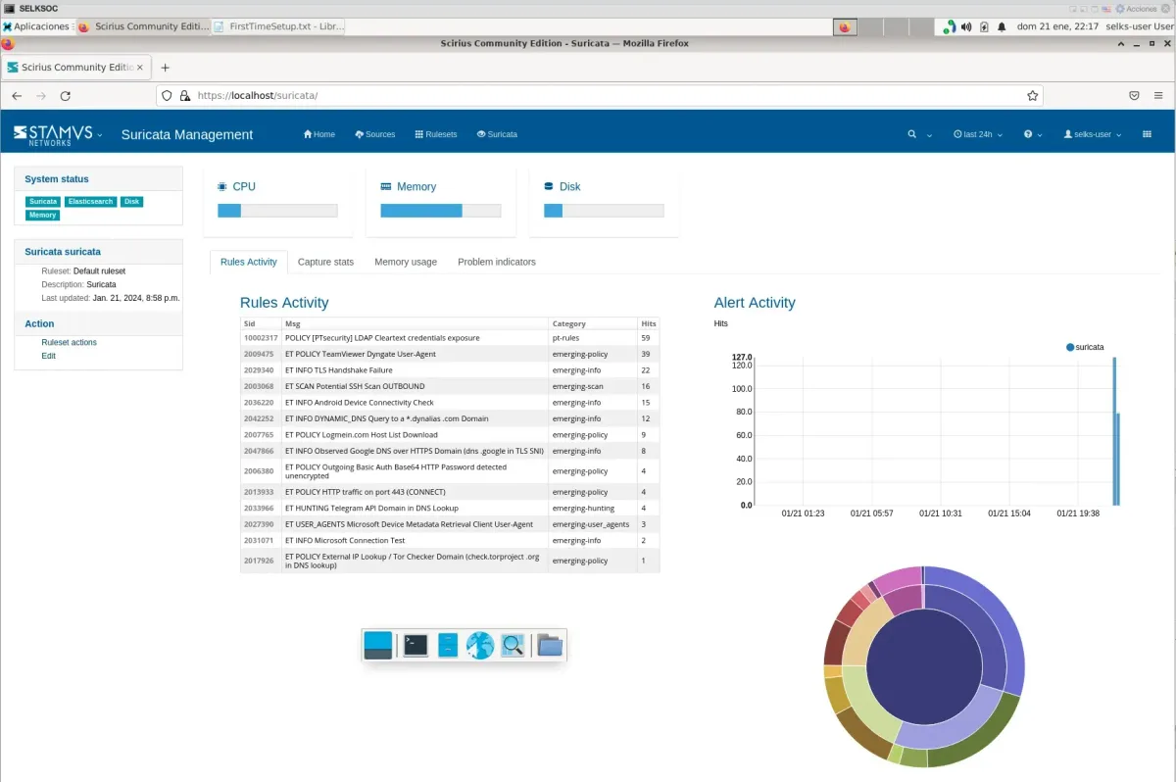Switch to the Capture stats tab
This screenshot has height=782, width=1176.
pyautogui.click(x=325, y=262)
